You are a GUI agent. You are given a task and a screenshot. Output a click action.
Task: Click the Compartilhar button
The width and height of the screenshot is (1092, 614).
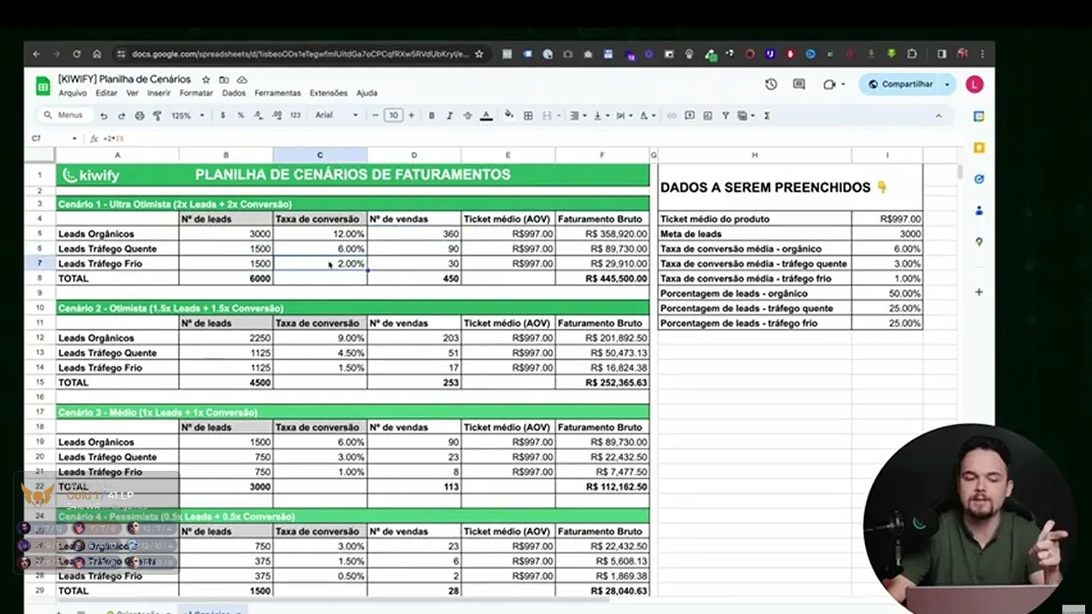(x=900, y=84)
